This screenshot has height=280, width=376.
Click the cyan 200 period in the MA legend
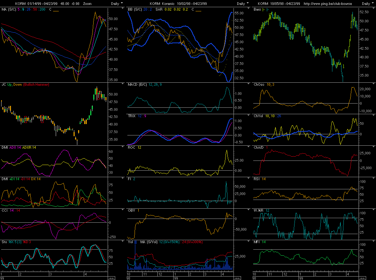tap(42, 9)
